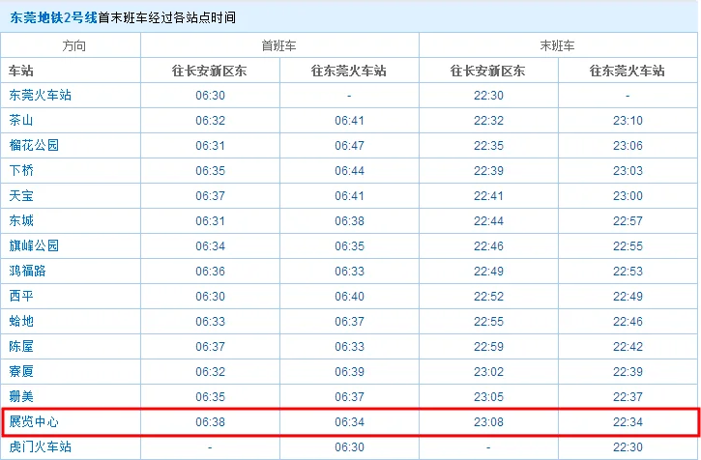The image size is (701, 460).
Task: Select 22:59 in the 陈屋 row
Action: [488, 347]
